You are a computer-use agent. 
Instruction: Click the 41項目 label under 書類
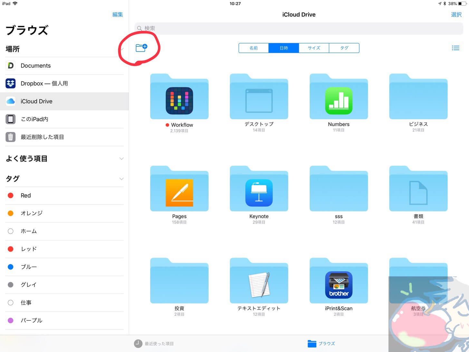click(x=418, y=222)
